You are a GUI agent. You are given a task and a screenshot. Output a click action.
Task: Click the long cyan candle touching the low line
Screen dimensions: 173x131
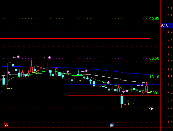point(122,100)
